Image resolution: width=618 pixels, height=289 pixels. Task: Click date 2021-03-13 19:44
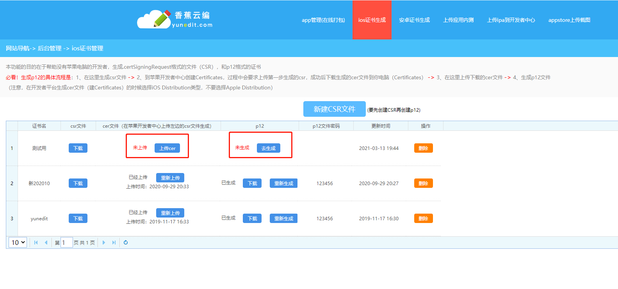[379, 148]
